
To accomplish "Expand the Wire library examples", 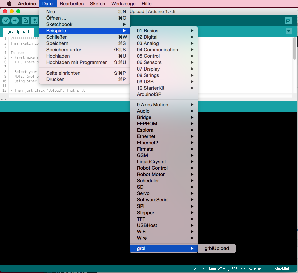I will [164, 238].
